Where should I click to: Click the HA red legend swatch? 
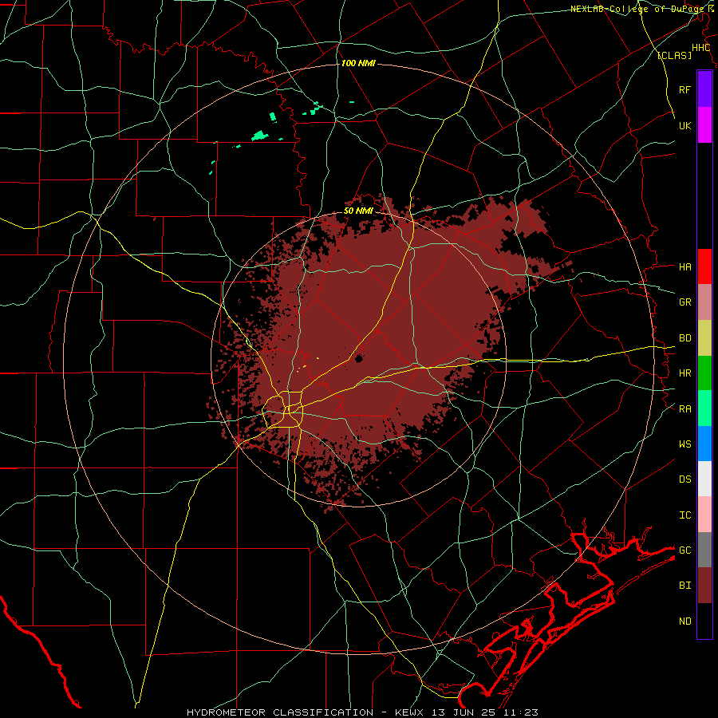click(704, 266)
